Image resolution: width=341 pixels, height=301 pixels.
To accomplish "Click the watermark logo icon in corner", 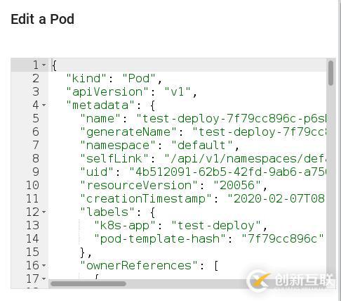I will 260,280.
